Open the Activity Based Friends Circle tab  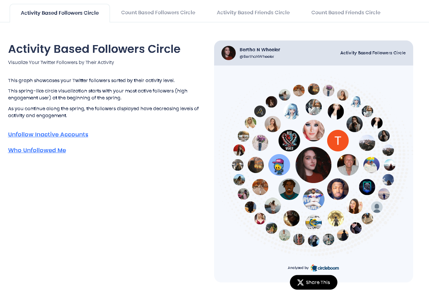click(x=253, y=12)
